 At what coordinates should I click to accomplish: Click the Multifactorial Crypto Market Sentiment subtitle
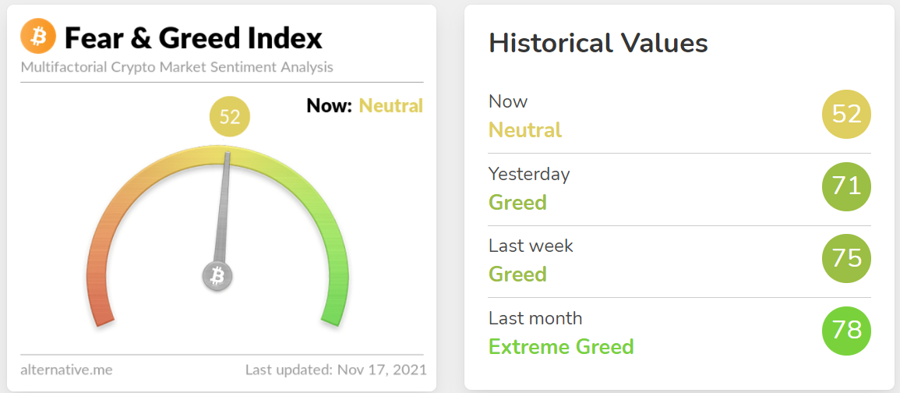coord(177,67)
